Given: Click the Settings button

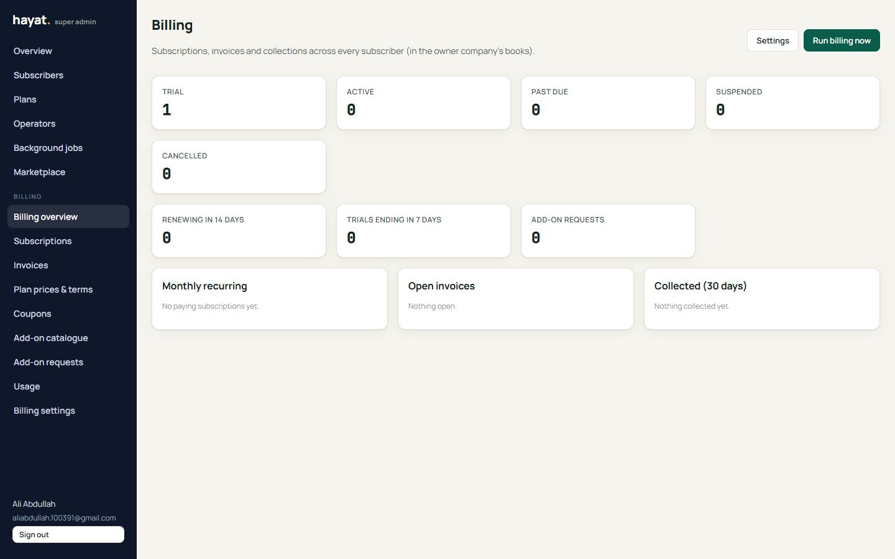Looking at the screenshot, I should [773, 40].
